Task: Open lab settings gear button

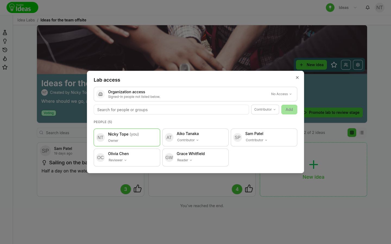Action: [358, 65]
